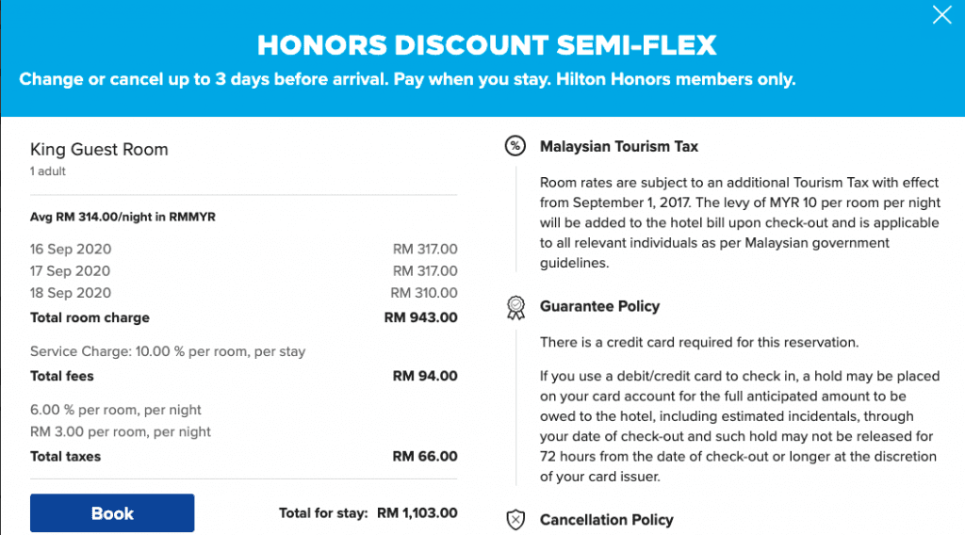
Task: Click the Service Charge 10.00 % line
Action: 168,351
